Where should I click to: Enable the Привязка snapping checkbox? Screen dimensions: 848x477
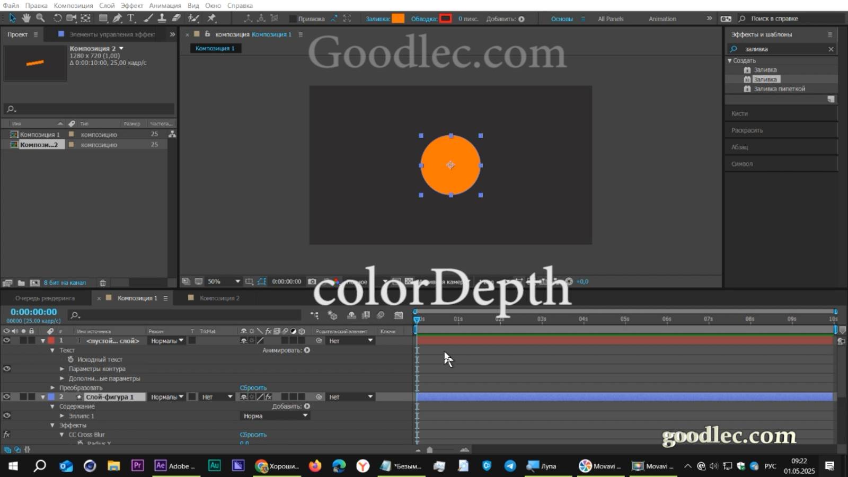click(293, 18)
